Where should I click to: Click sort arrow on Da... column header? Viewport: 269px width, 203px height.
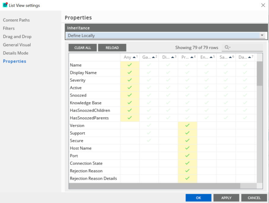click(x=250, y=57)
